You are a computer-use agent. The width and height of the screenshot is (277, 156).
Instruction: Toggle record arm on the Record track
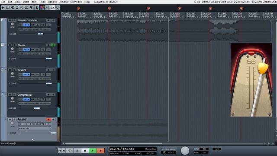pyautogui.click(x=48, y=120)
